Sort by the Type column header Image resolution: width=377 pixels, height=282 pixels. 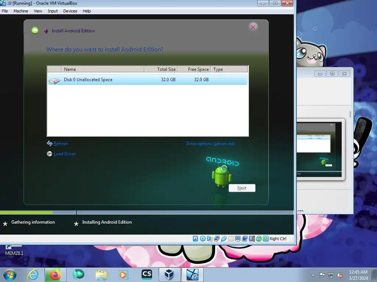tap(229, 69)
